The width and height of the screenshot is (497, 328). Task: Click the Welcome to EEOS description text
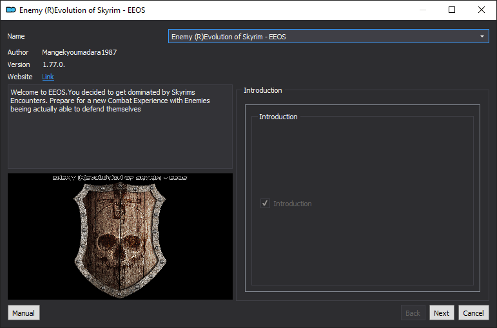tap(110, 101)
